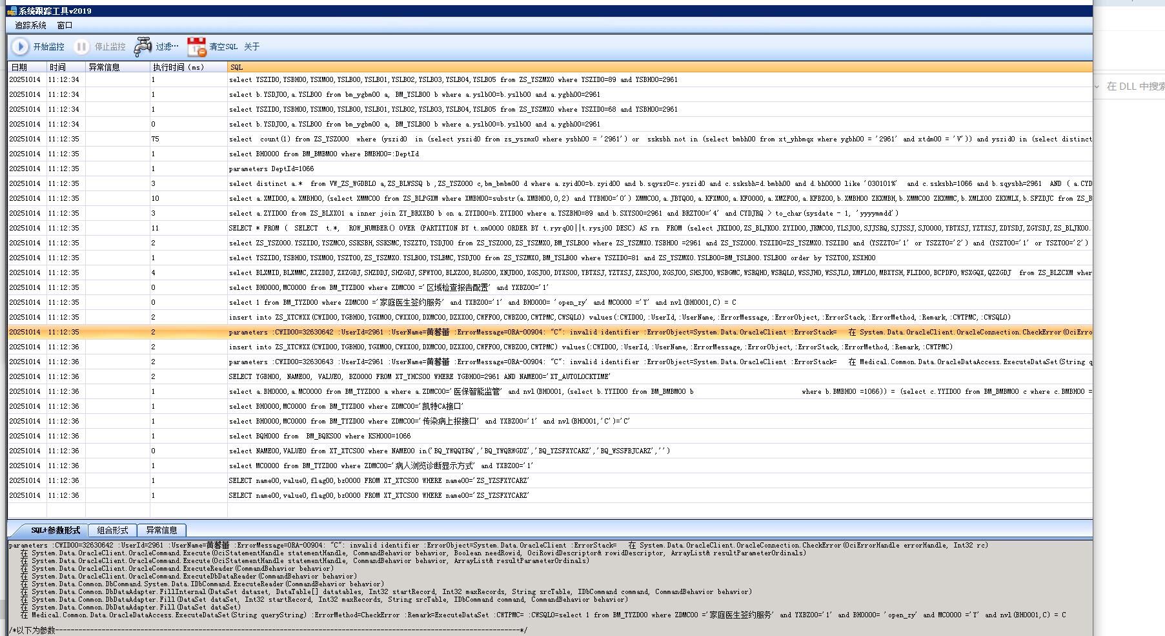The width and height of the screenshot is (1165, 636).
Task: Switch to the 组合形式 tab
Action: click(x=112, y=530)
